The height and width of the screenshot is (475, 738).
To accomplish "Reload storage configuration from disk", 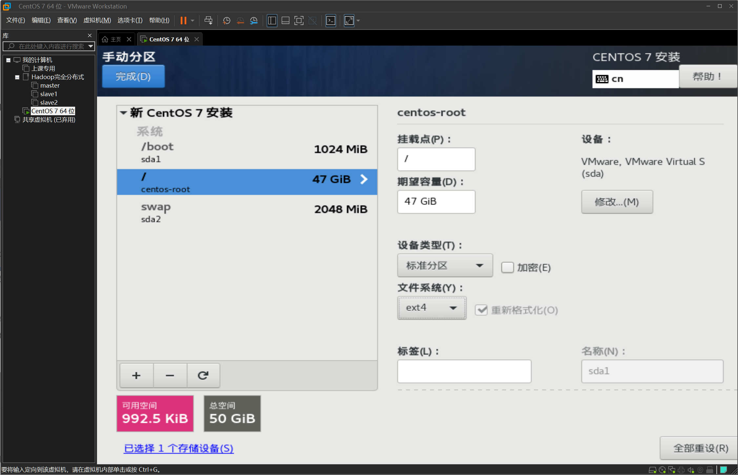I will [x=203, y=376].
